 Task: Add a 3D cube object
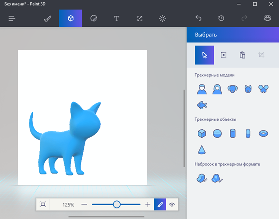click(202, 133)
